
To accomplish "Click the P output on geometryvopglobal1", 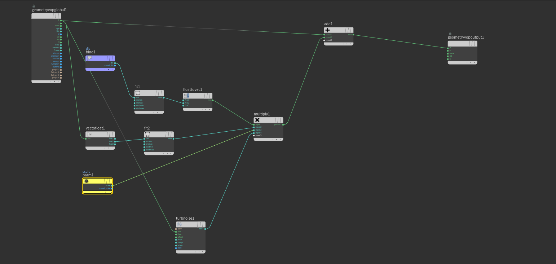I will click(61, 20).
